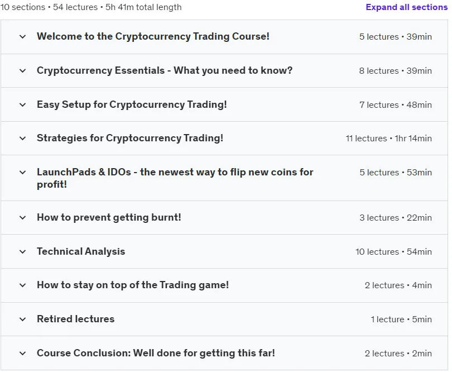The image size is (452, 372).
Task: Click Easy Setup for Cryptocurrency Trading title
Action: pos(132,104)
